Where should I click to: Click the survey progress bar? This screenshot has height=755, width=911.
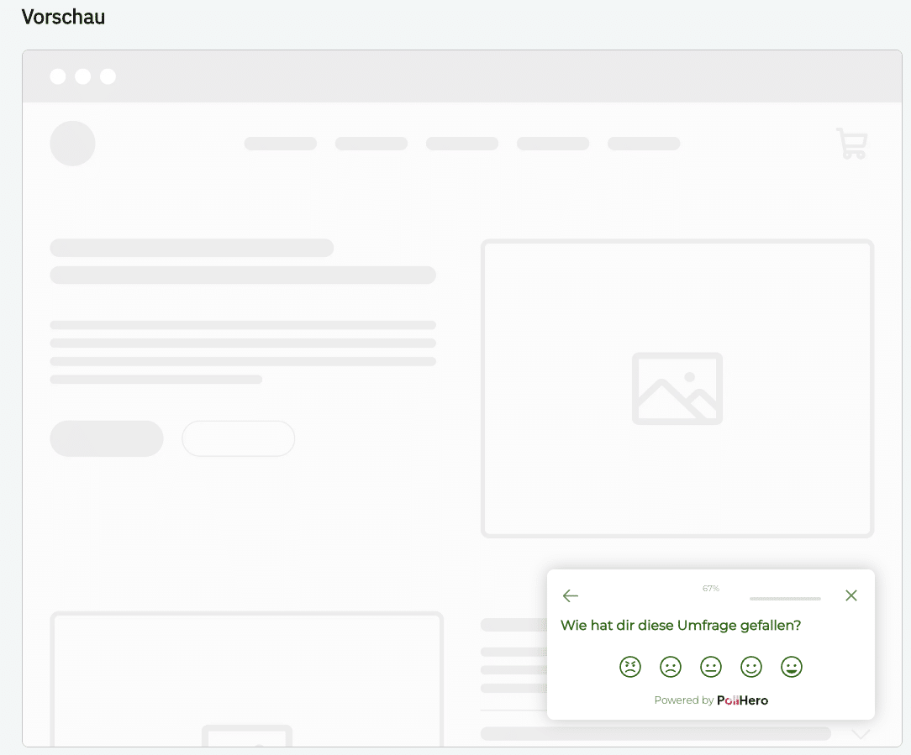point(785,599)
